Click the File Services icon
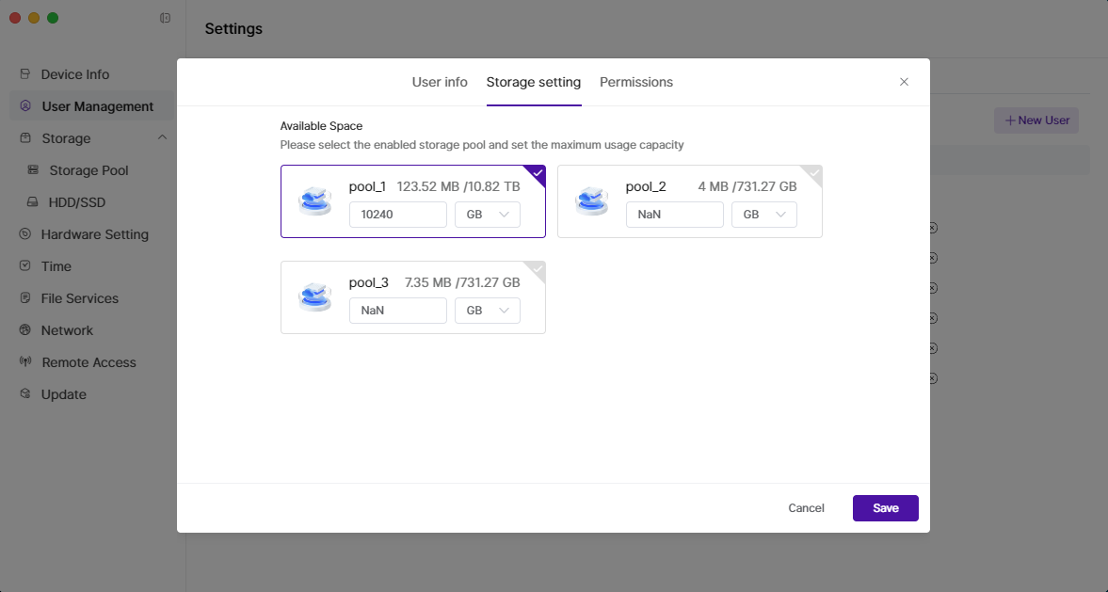This screenshot has width=1108, height=592. click(25, 297)
